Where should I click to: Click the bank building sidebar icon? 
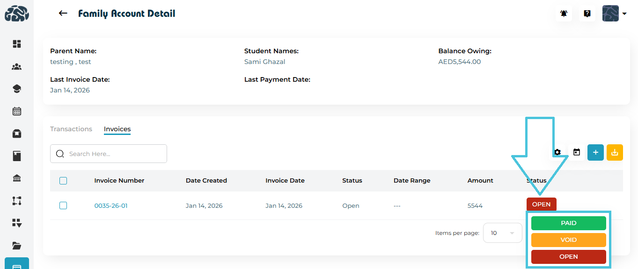click(17, 178)
